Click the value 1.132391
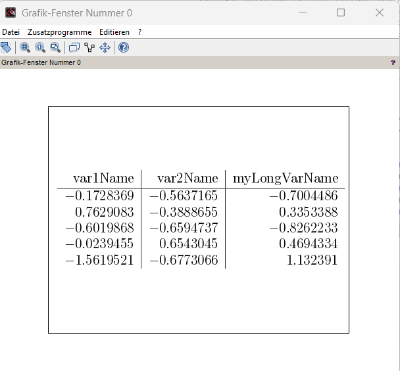The width and height of the screenshot is (400, 371). (312, 260)
